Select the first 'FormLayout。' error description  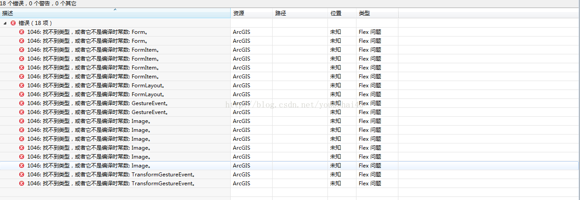point(96,85)
